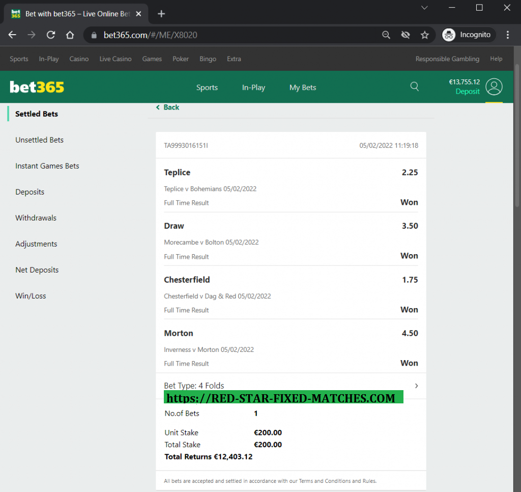Image resolution: width=521 pixels, height=492 pixels.
Task: Click the zoom out magnifier in address bar
Action: (386, 35)
